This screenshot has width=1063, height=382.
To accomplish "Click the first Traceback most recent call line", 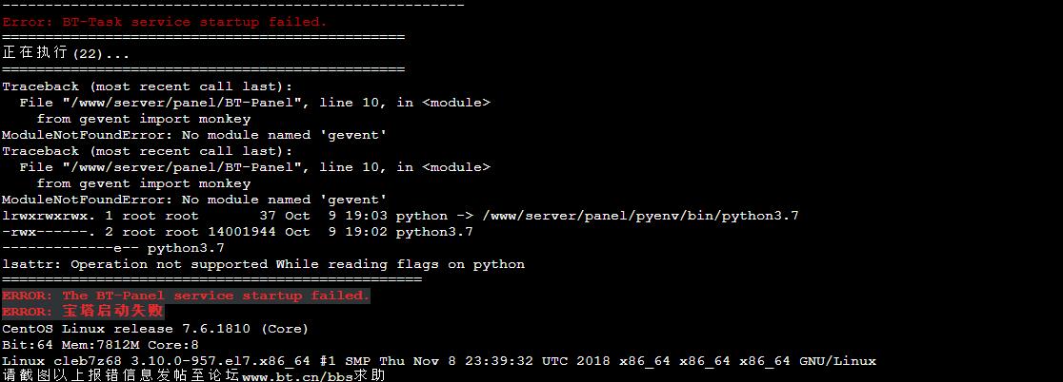I will pyautogui.click(x=147, y=86).
